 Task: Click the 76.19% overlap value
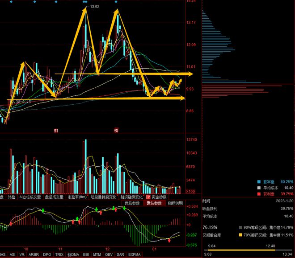click(210, 227)
